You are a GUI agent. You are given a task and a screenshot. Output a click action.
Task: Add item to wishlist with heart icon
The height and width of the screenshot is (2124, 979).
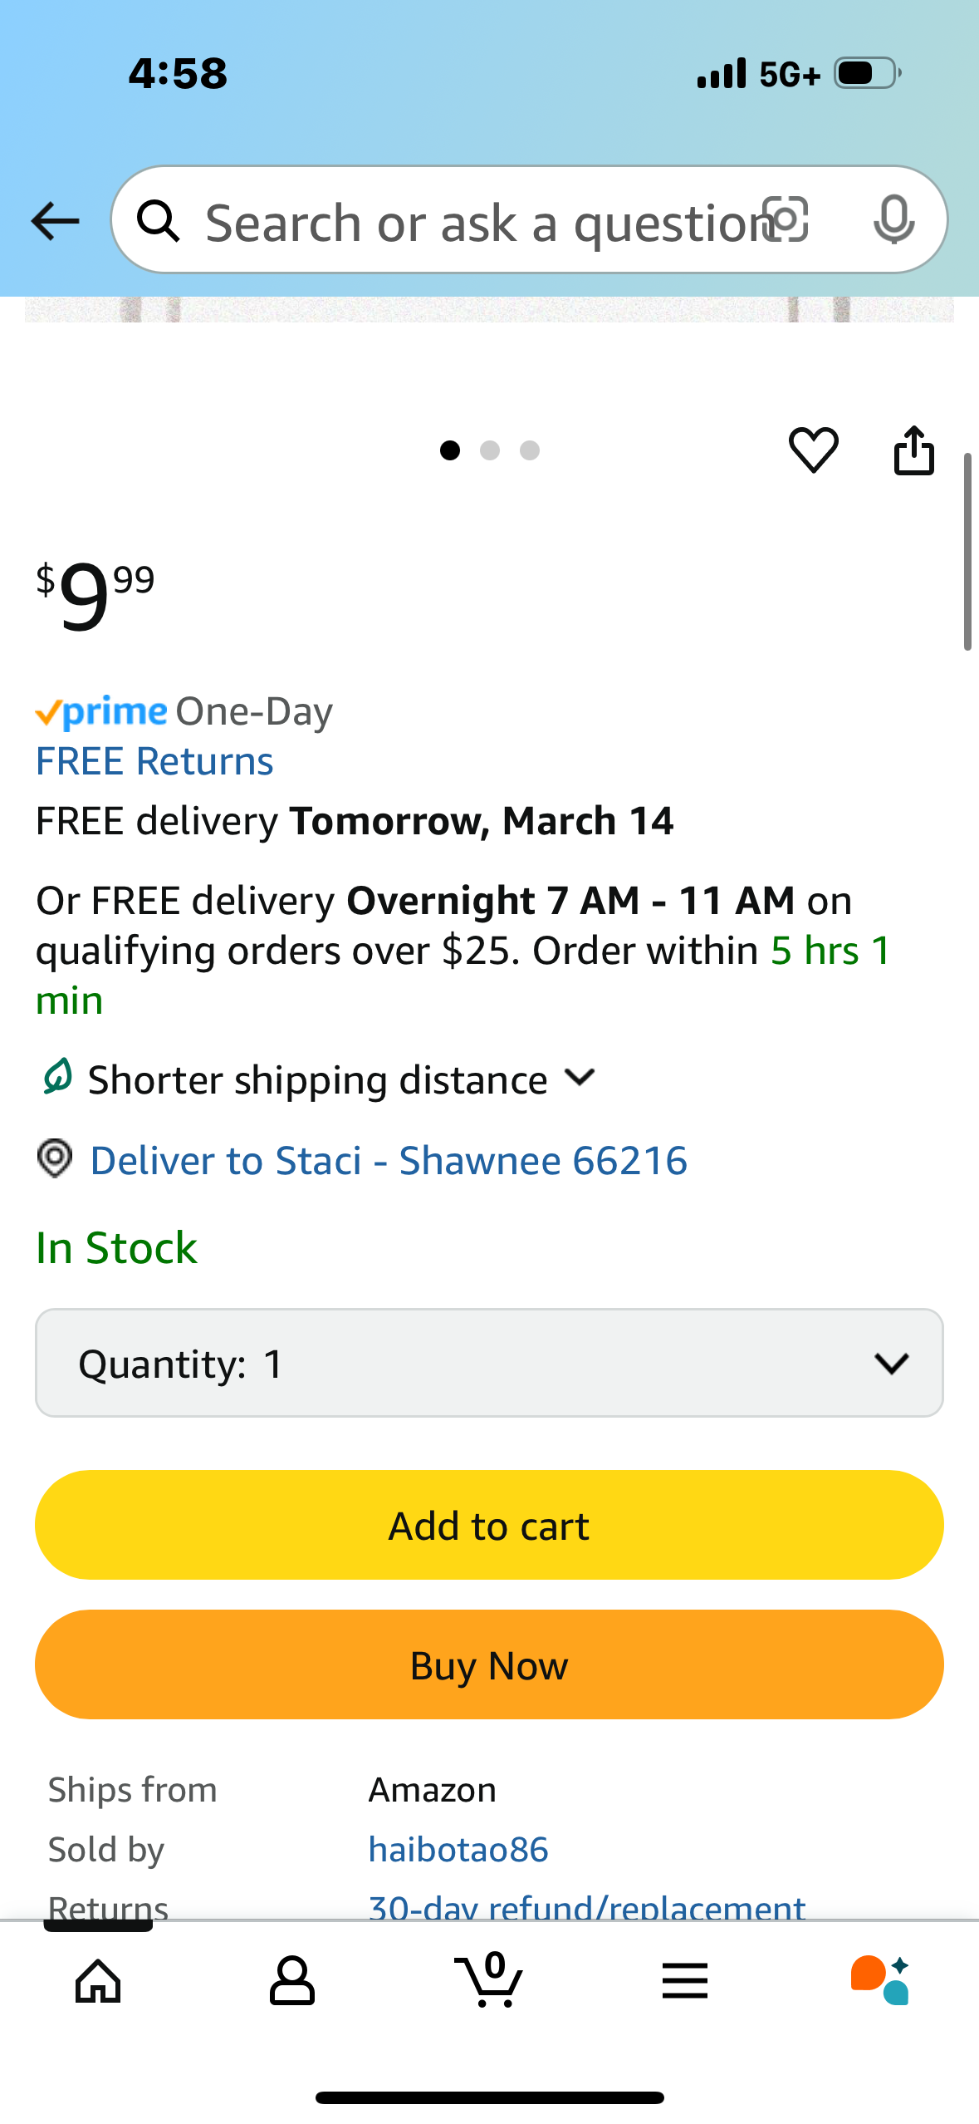[813, 450]
